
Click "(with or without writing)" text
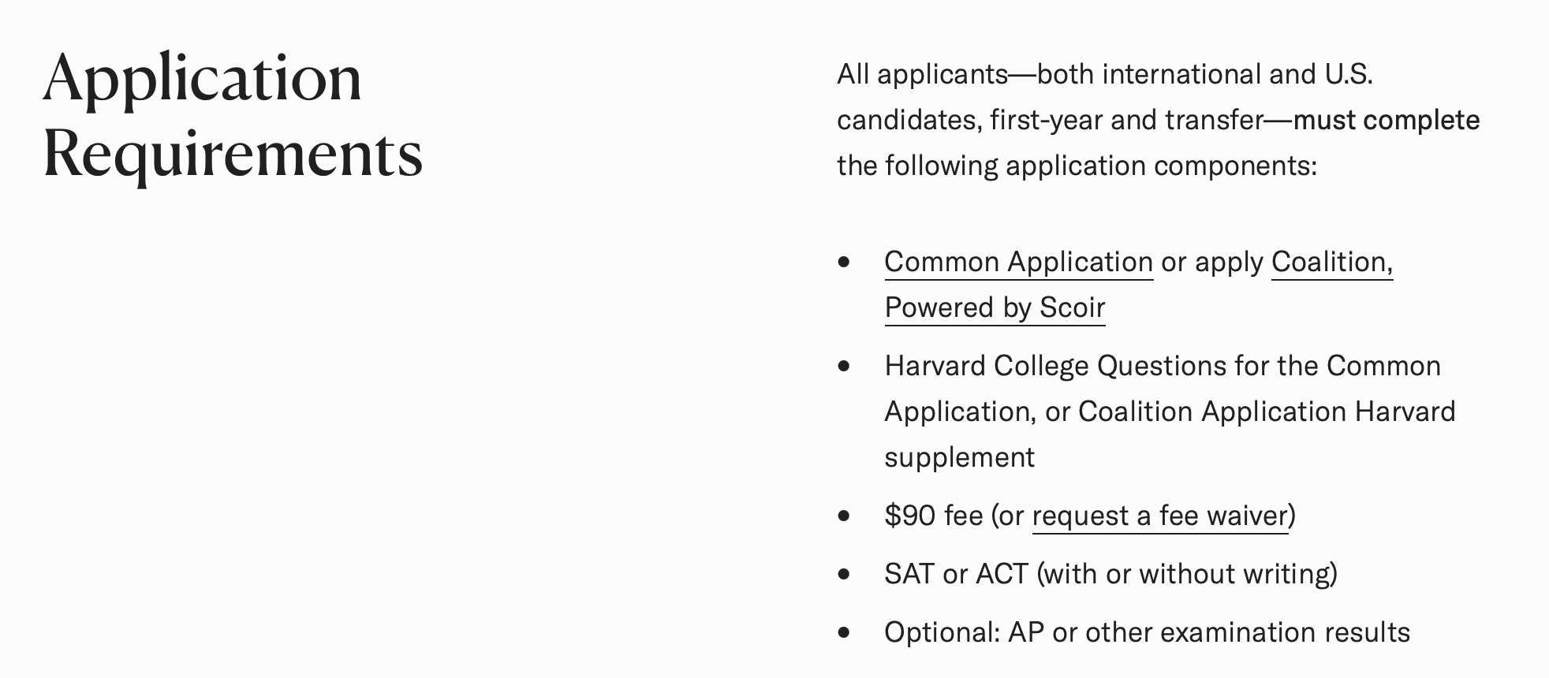point(1187,574)
